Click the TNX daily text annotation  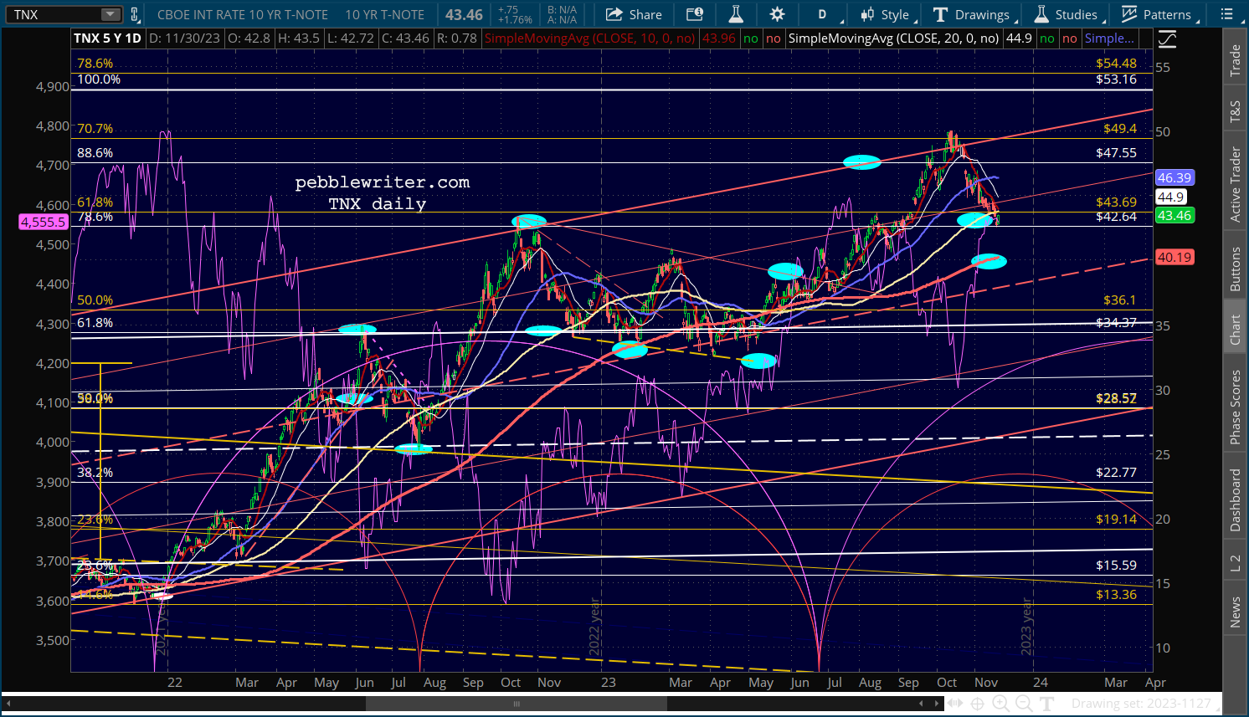[377, 204]
